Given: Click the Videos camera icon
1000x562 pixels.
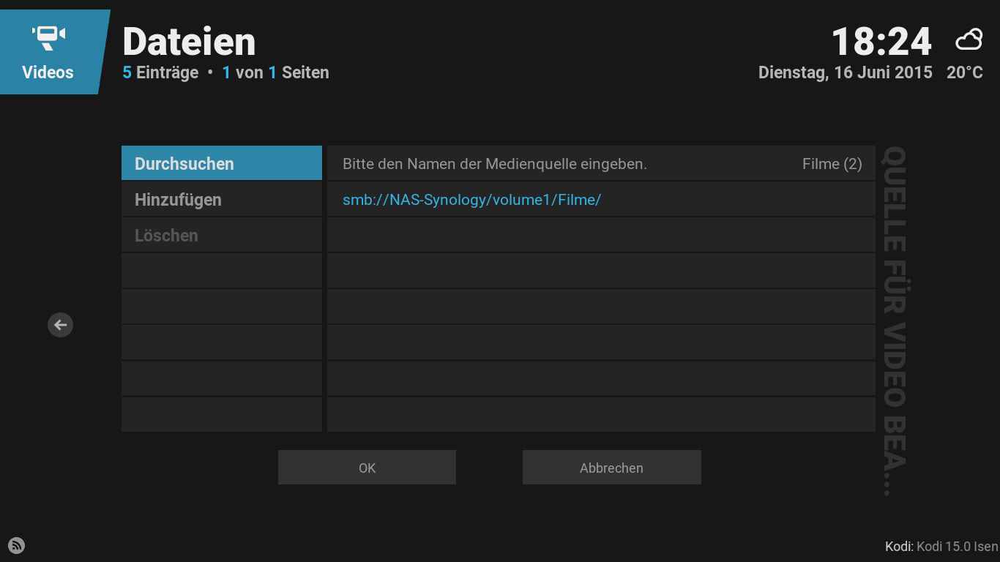Looking at the screenshot, I should [x=48, y=37].
